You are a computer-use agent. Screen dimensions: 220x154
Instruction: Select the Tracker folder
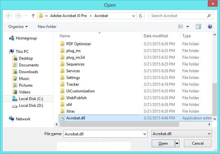(135, 84)
